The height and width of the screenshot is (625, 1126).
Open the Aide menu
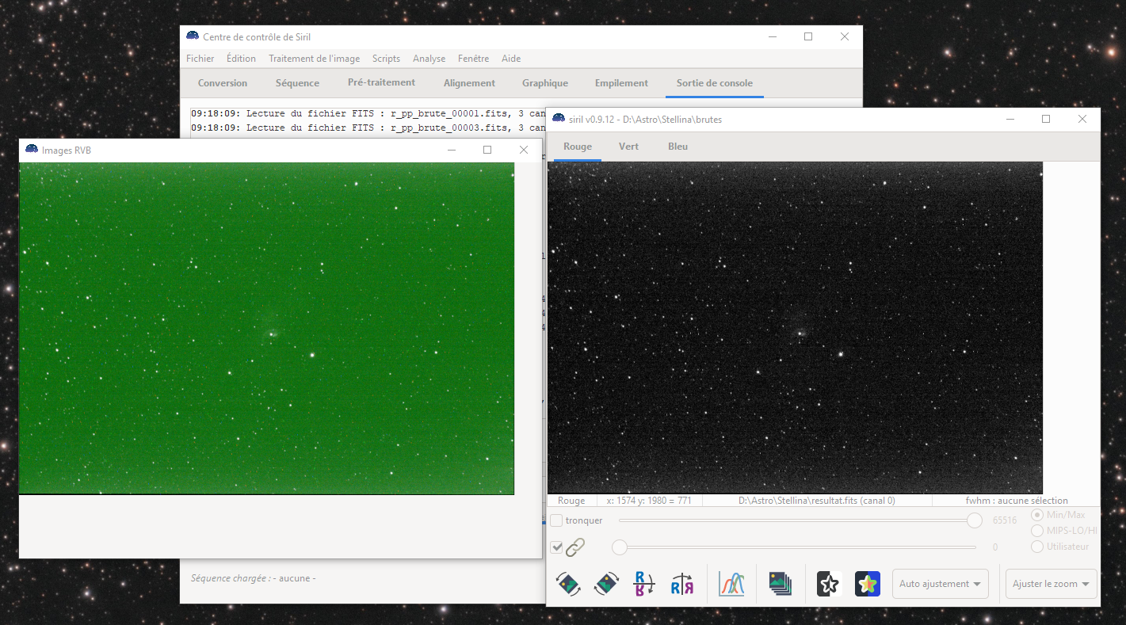511,59
